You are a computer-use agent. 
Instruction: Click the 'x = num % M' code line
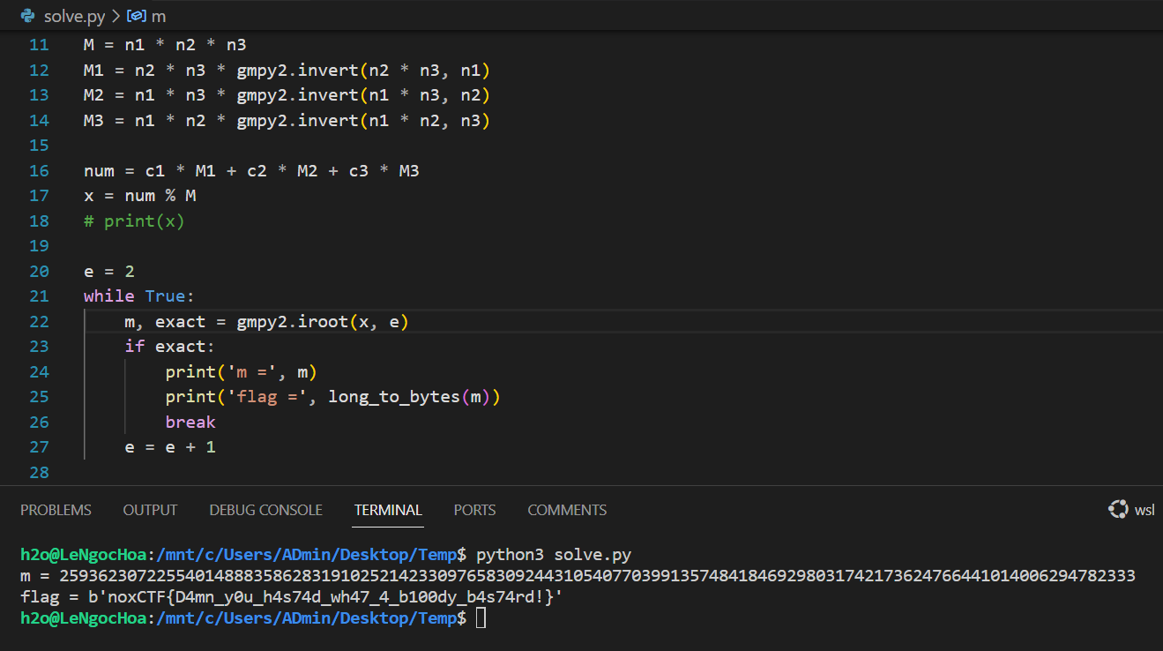(x=139, y=195)
